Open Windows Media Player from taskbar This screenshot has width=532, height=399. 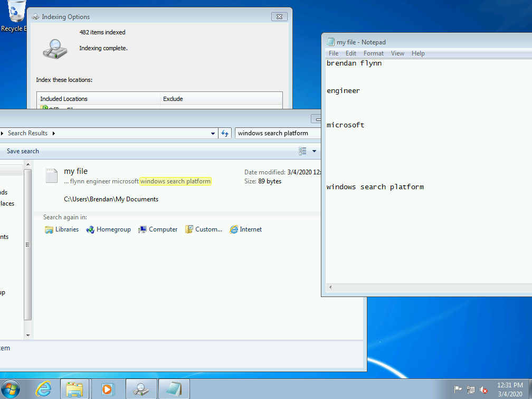coord(107,389)
